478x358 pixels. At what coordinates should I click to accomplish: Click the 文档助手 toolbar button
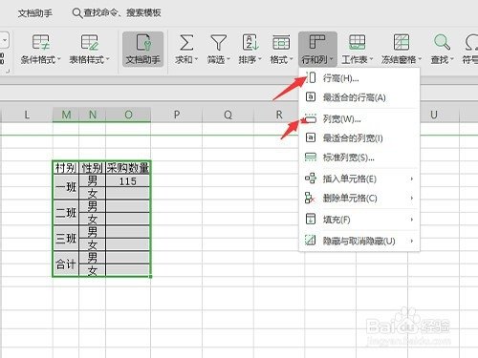tap(142, 49)
